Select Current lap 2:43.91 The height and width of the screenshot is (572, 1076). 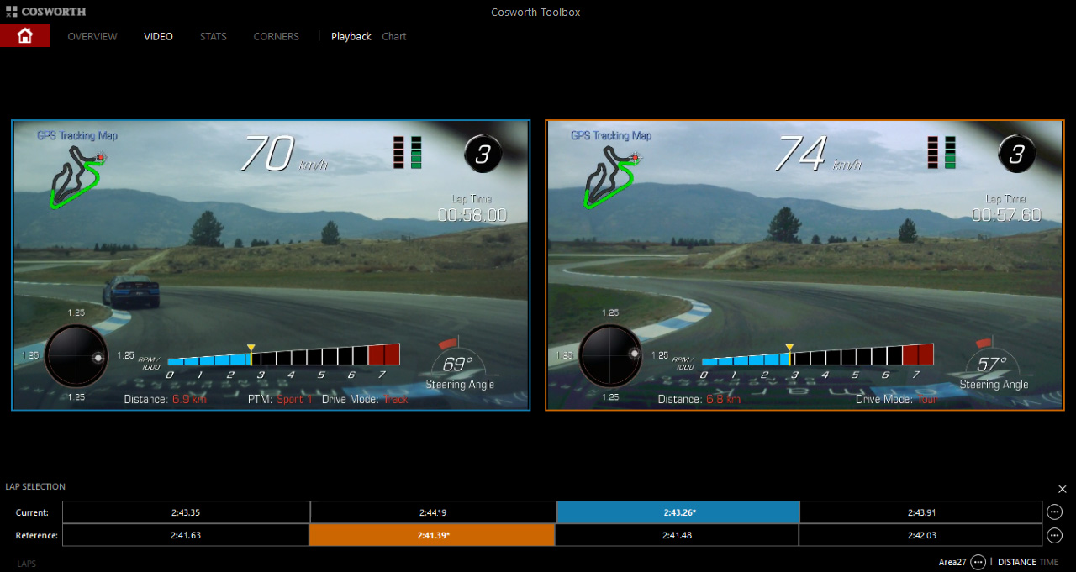[920, 512]
